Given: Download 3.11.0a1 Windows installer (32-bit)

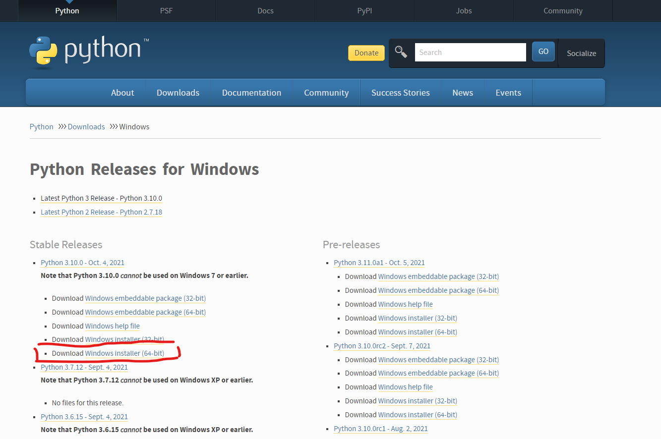Looking at the screenshot, I should click(418, 318).
